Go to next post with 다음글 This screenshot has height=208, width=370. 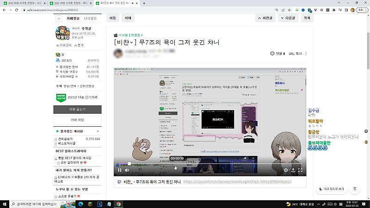[x=288, y=18]
